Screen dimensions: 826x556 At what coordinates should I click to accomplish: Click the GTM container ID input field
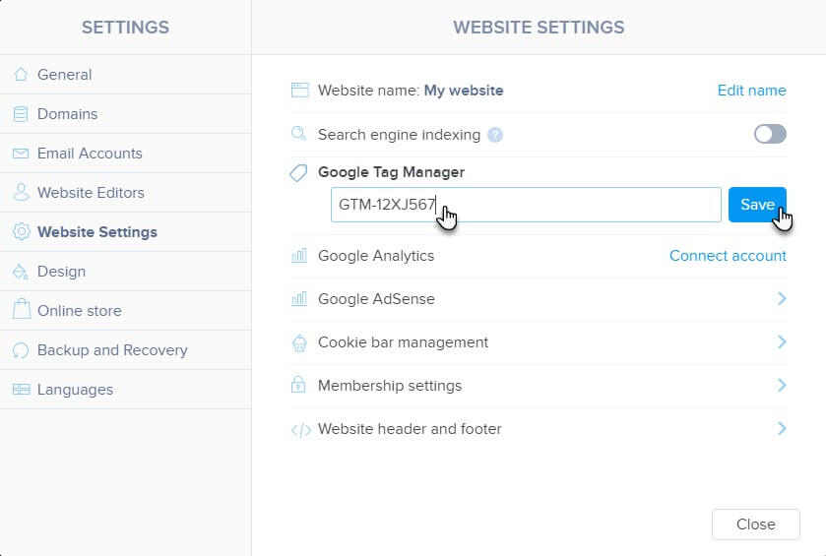526,205
